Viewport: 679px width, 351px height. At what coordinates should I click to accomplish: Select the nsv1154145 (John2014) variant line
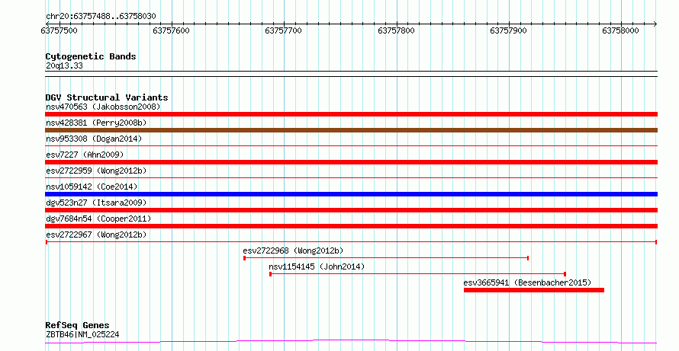[x=417, y=274]
